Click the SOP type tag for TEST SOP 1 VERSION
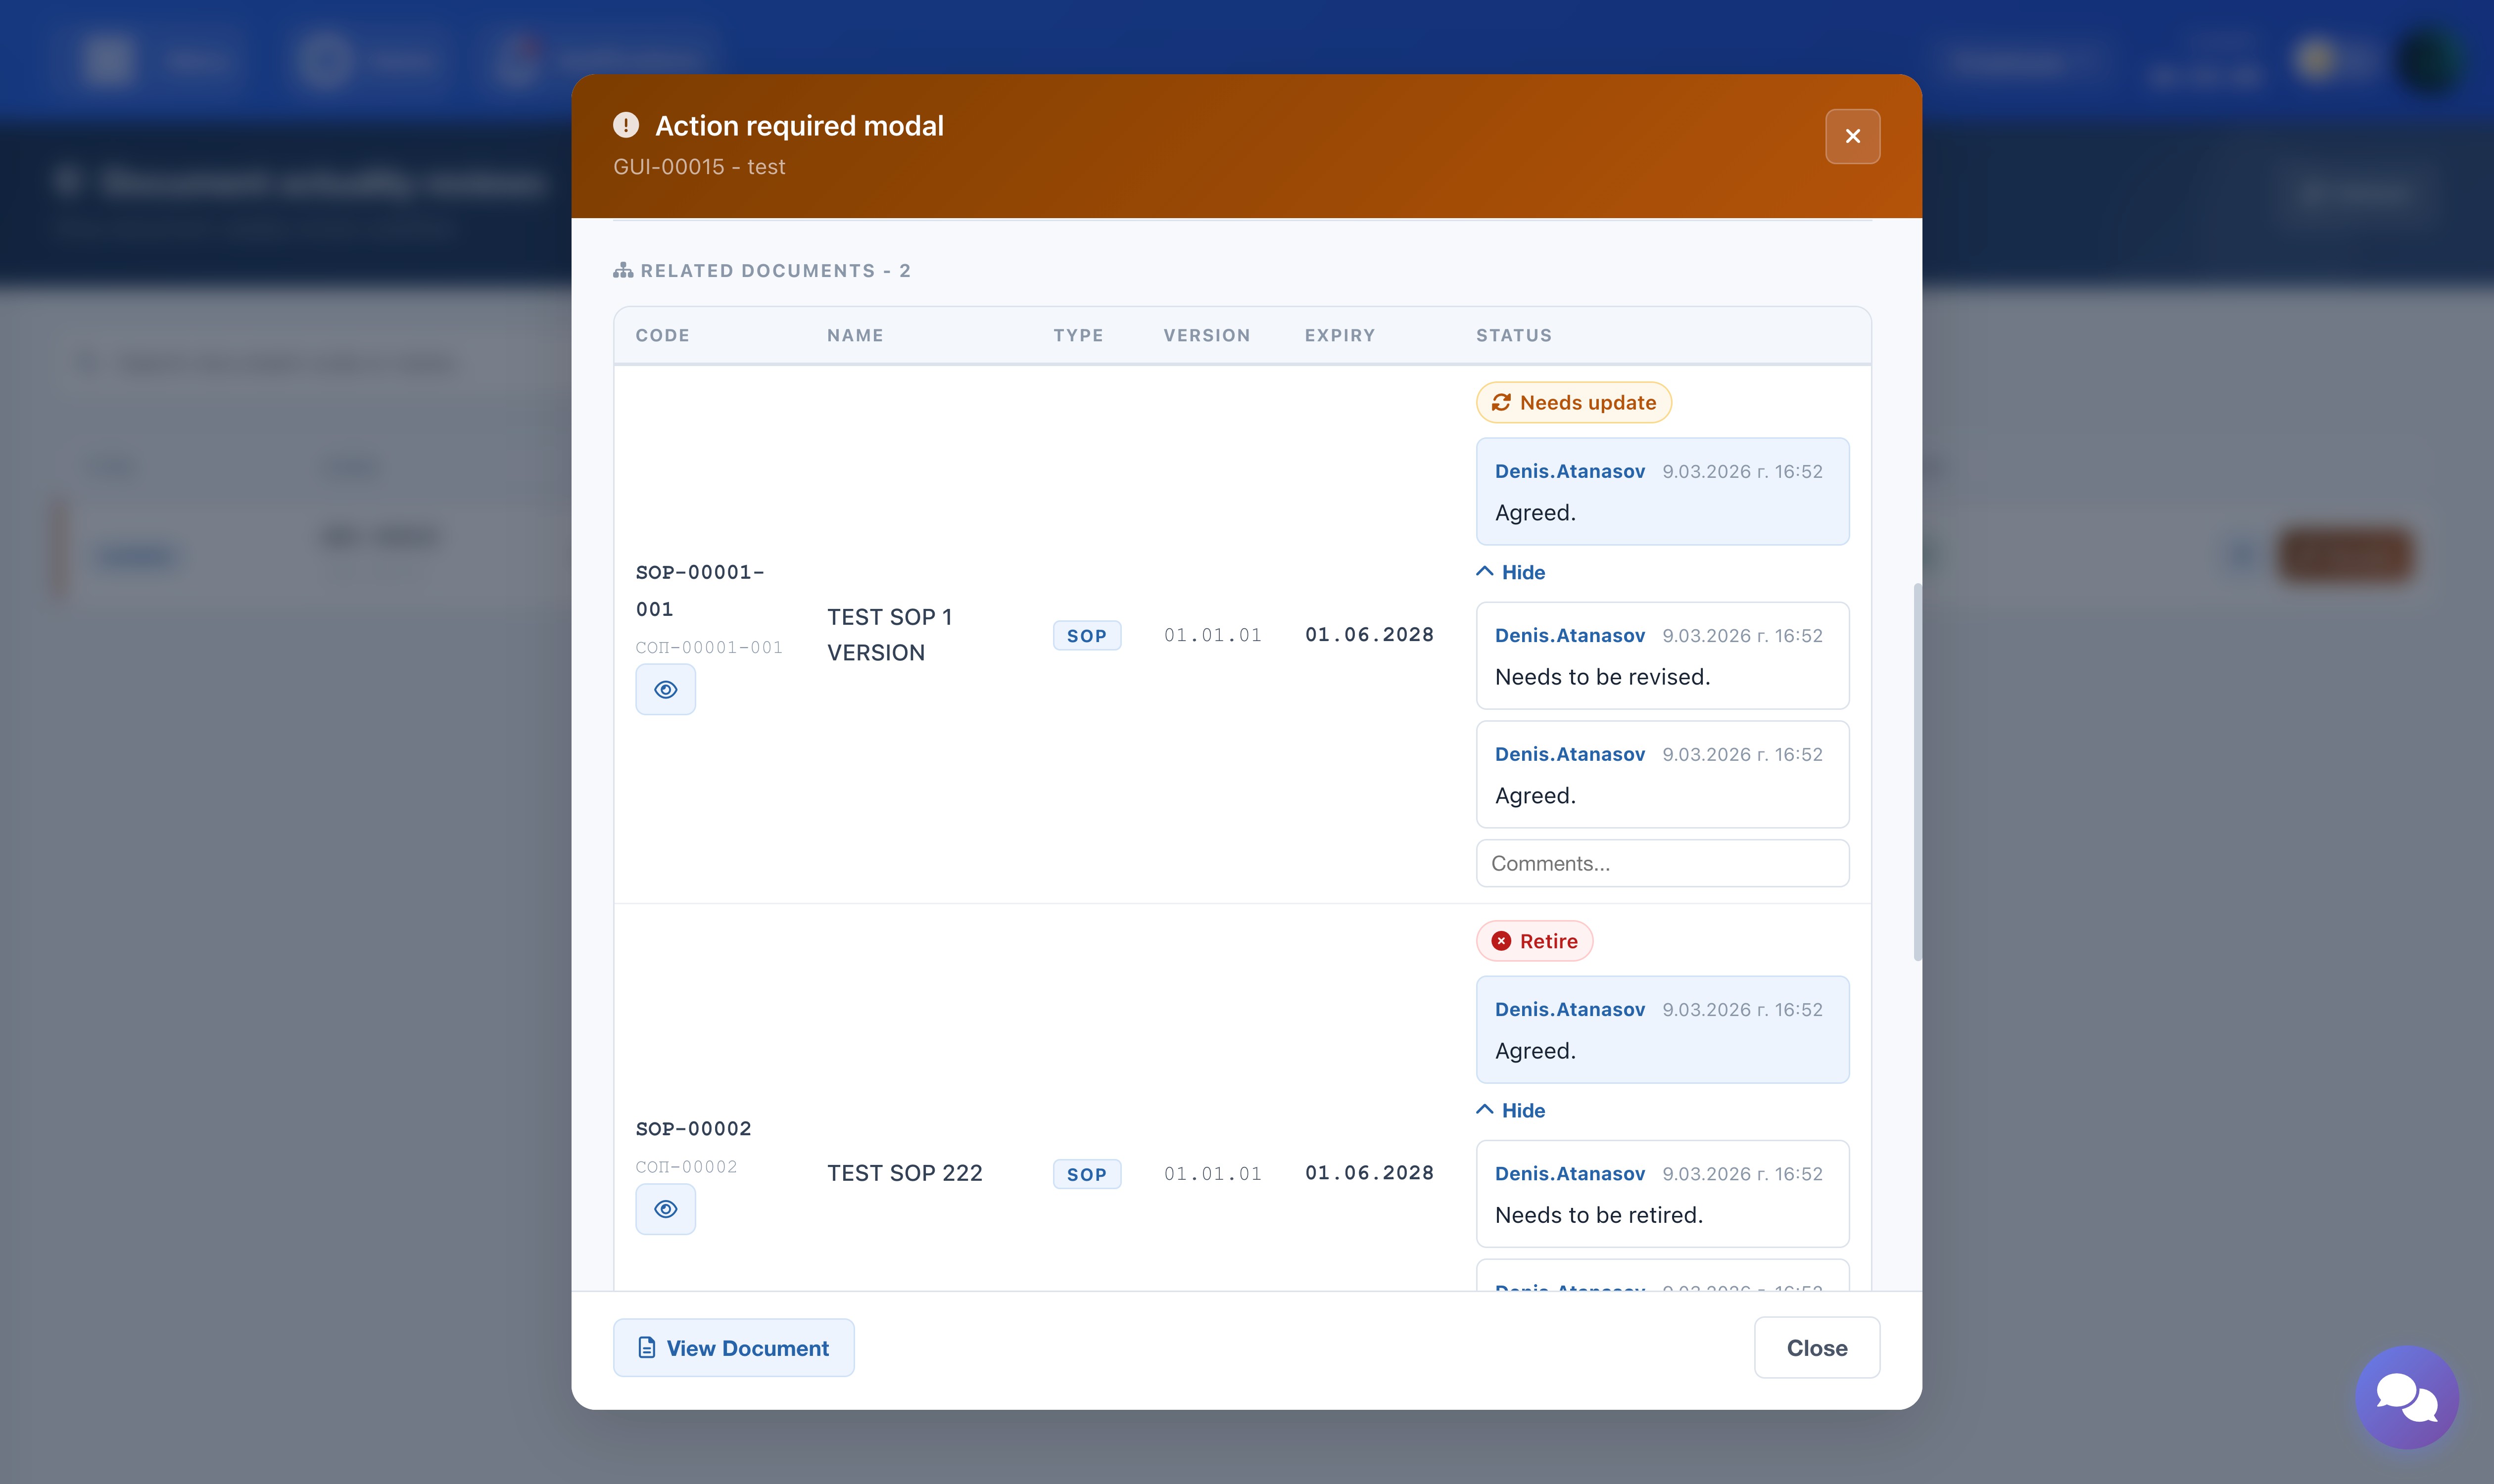The height and width of the screenshot is (1484, 2494). 1087,636
